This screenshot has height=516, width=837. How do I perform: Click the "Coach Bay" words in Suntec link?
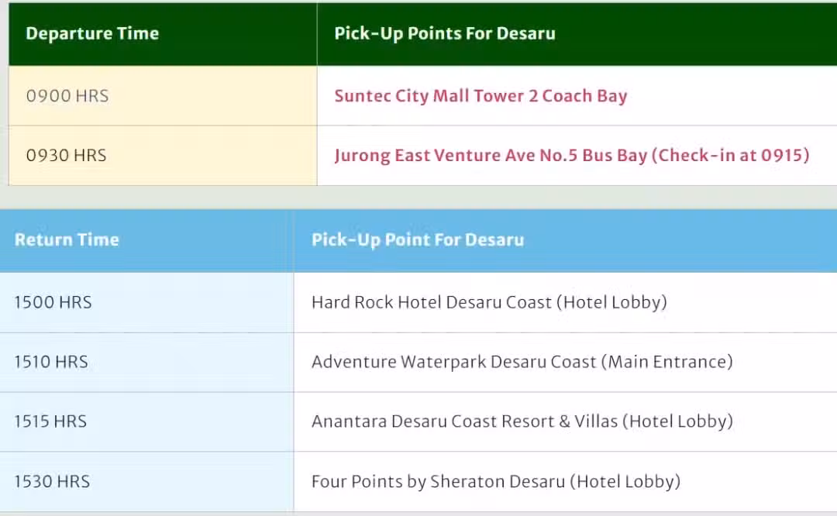(584, 96)
